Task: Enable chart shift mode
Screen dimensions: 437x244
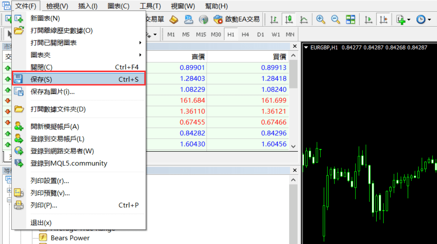Action: click(x=383, y=19)
